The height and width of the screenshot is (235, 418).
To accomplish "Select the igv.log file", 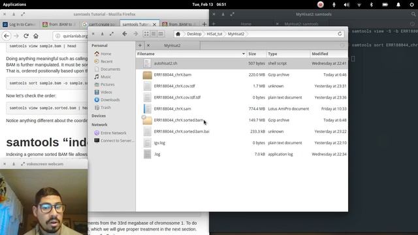I will point(242,143).
